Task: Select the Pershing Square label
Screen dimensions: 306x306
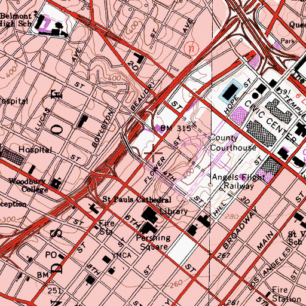Action: tap(154, 242)
